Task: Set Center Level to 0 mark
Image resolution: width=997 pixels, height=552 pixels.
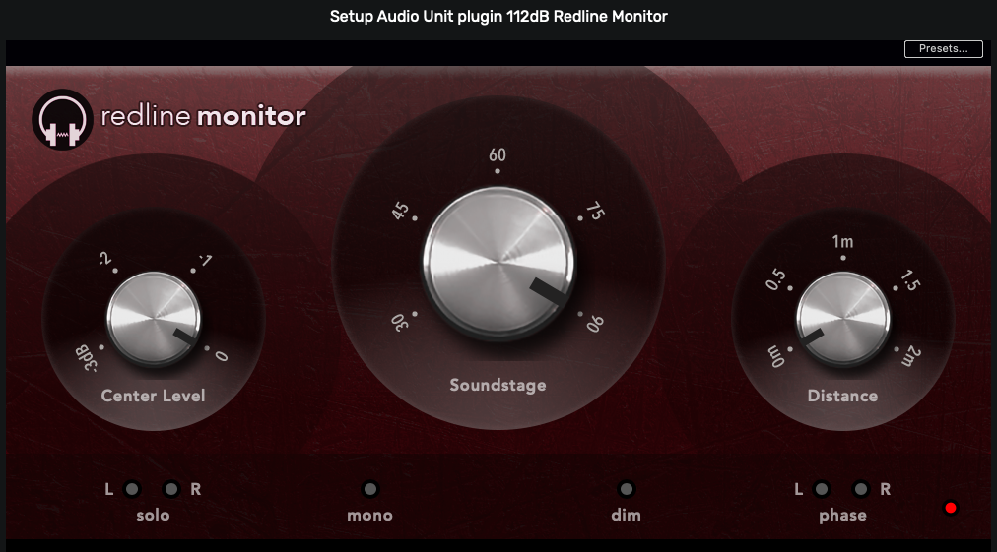Action: (222, 356)
